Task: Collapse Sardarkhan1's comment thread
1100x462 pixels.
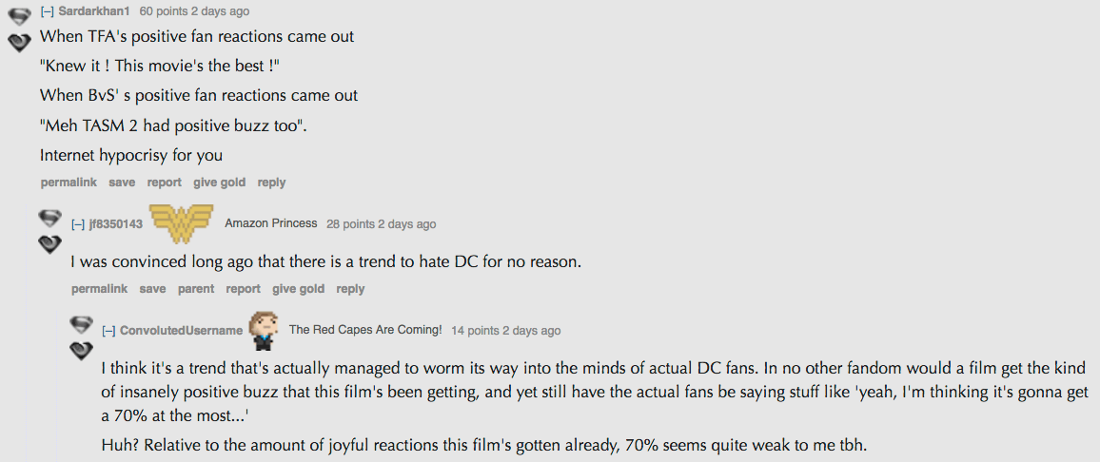Action: pyautogui.click(x=47, y=11)
